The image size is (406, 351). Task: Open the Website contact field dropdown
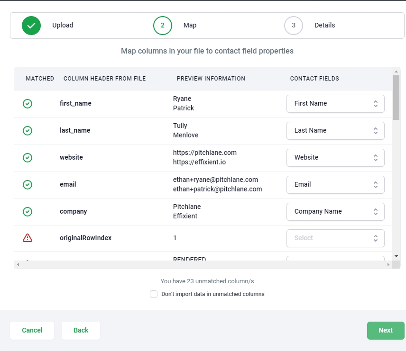[335, 158]
